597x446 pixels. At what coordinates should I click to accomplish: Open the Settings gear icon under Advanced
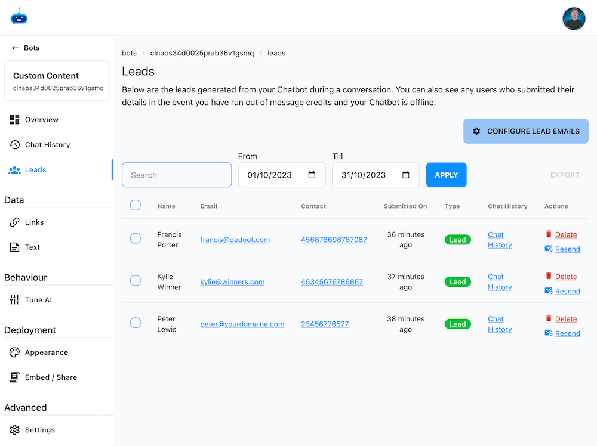(x=14, y=429)
